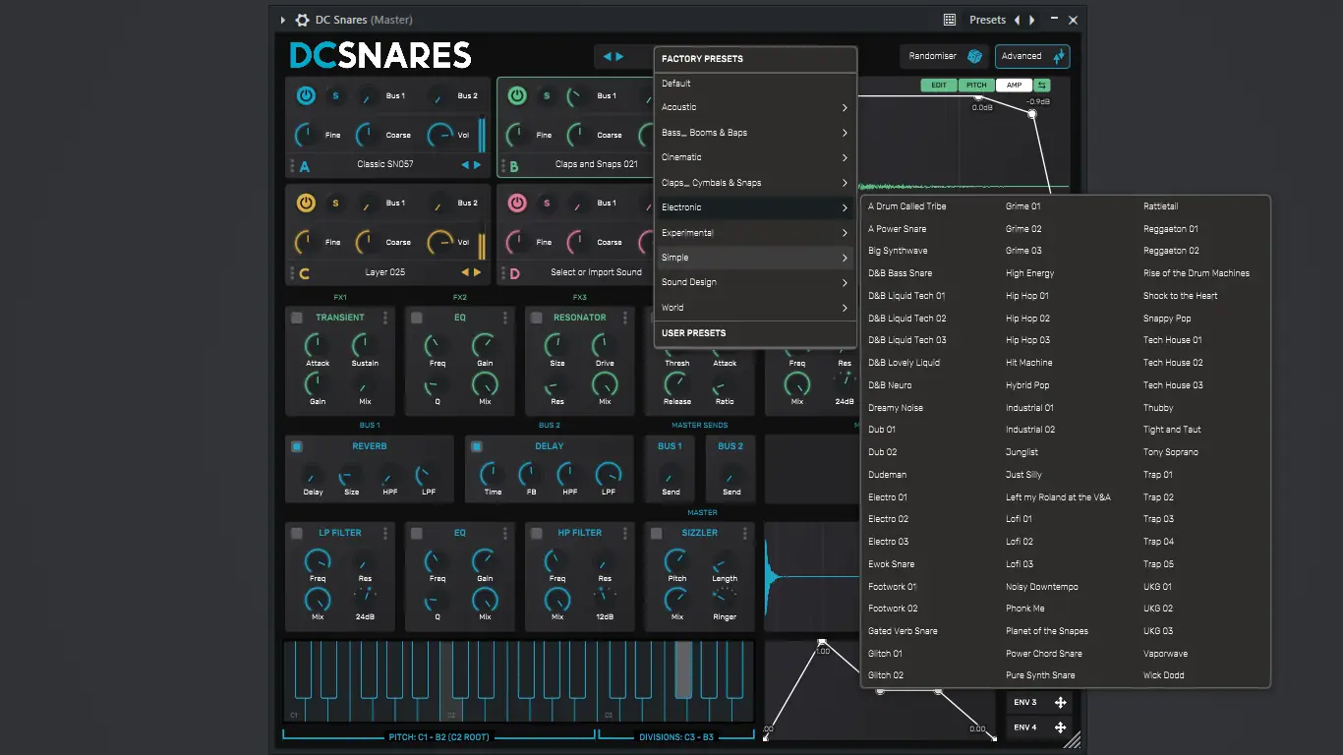This screenshot has width=1343, height=755.
Task: Open the Sizzler module options dots
Action: pyautogui.click(x=745, y=533)
